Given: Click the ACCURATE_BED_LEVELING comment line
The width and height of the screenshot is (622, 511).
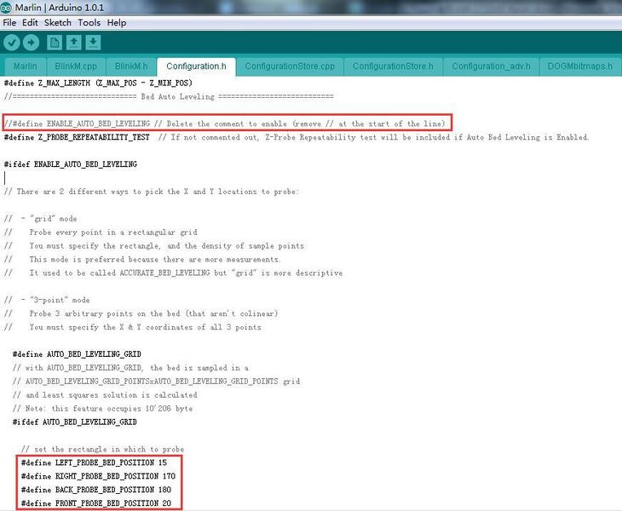Looking at the screenshot, I should click(173, 273).
